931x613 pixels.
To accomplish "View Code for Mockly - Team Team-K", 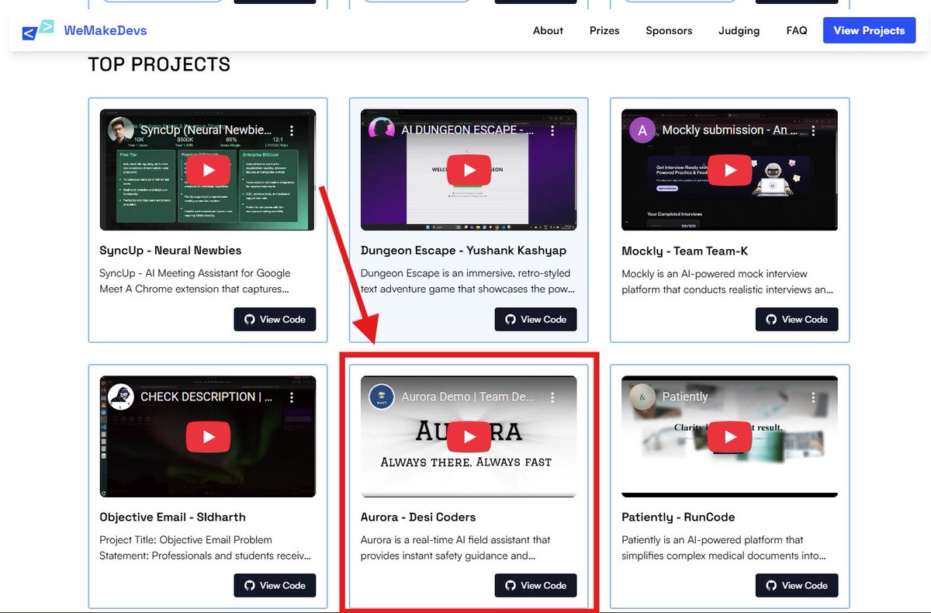I will [x=797, y=319].
